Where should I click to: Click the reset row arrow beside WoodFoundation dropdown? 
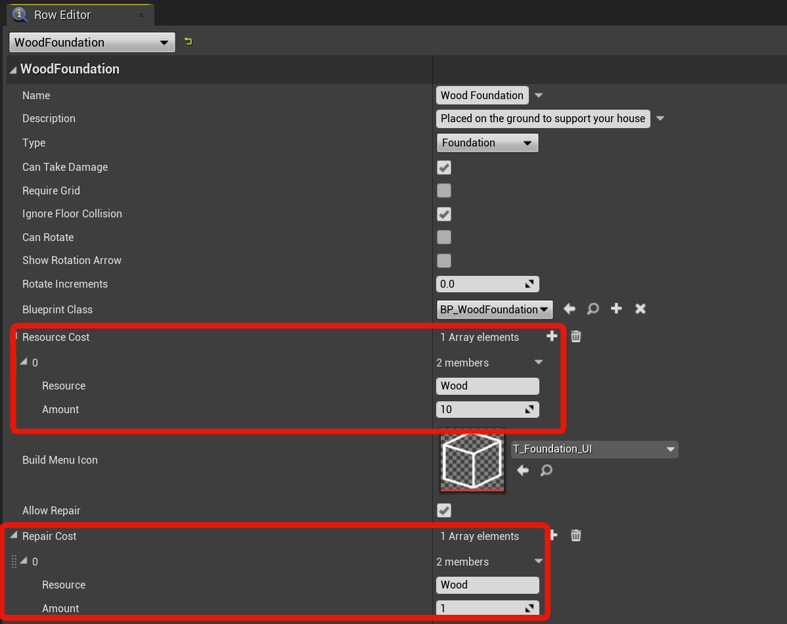pos(189,42)
